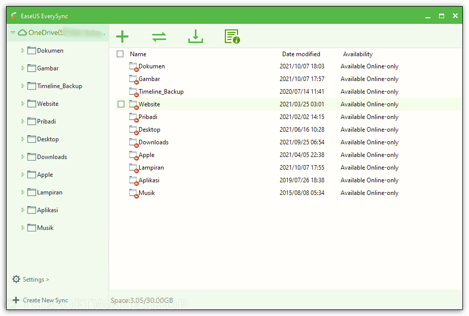Click the Timeline_Backup date 2020/07/14 11:41
This screenshot has width=469, height=316.
coord(302,92)
